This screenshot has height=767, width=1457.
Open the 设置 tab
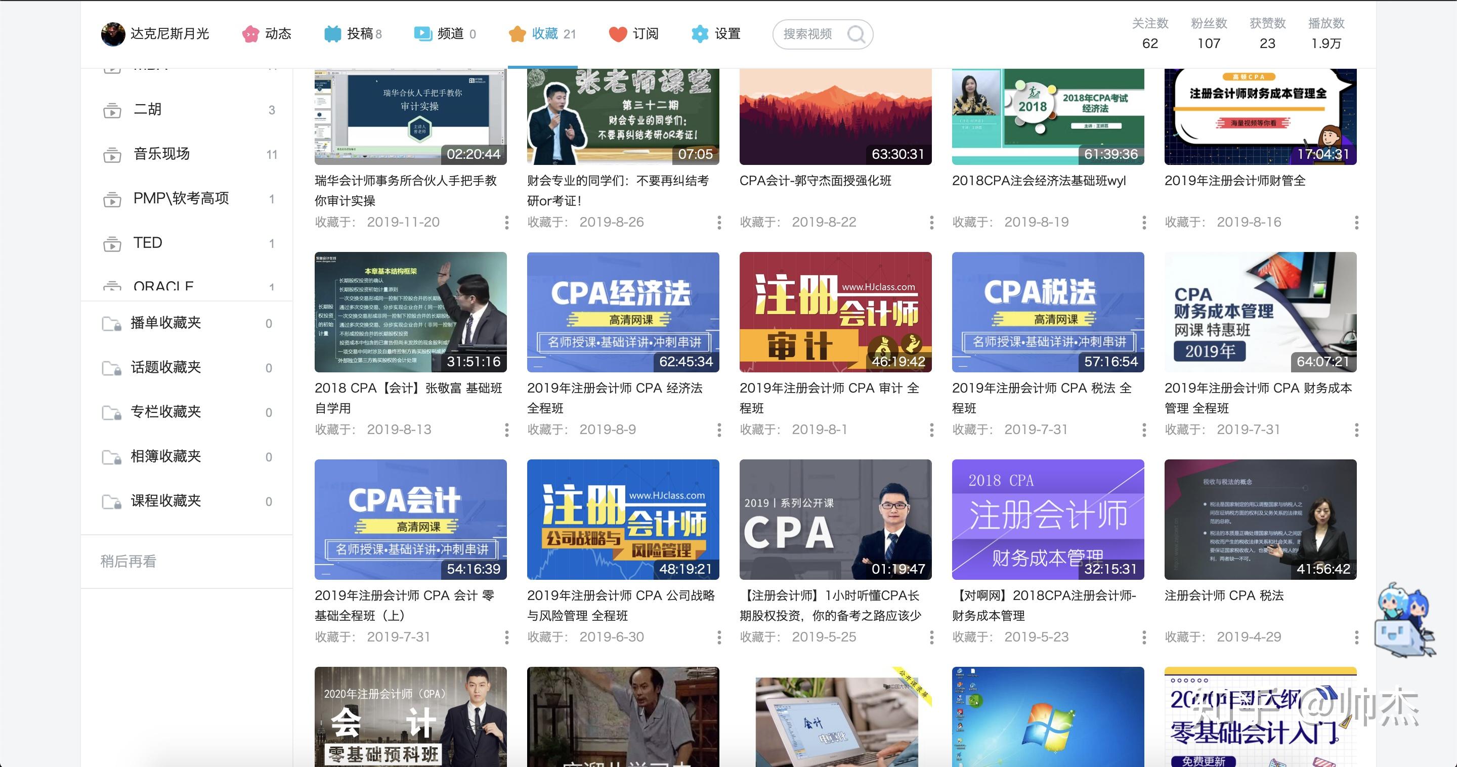(x=715, y=34)
